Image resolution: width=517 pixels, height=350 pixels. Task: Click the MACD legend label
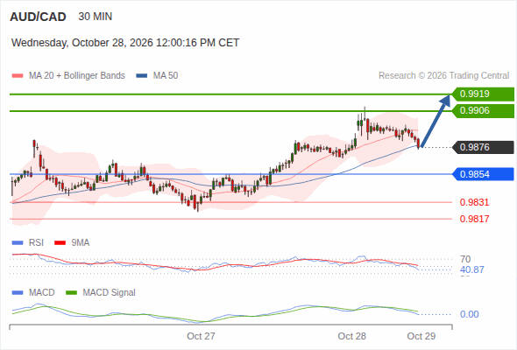[x=42, y=293]
